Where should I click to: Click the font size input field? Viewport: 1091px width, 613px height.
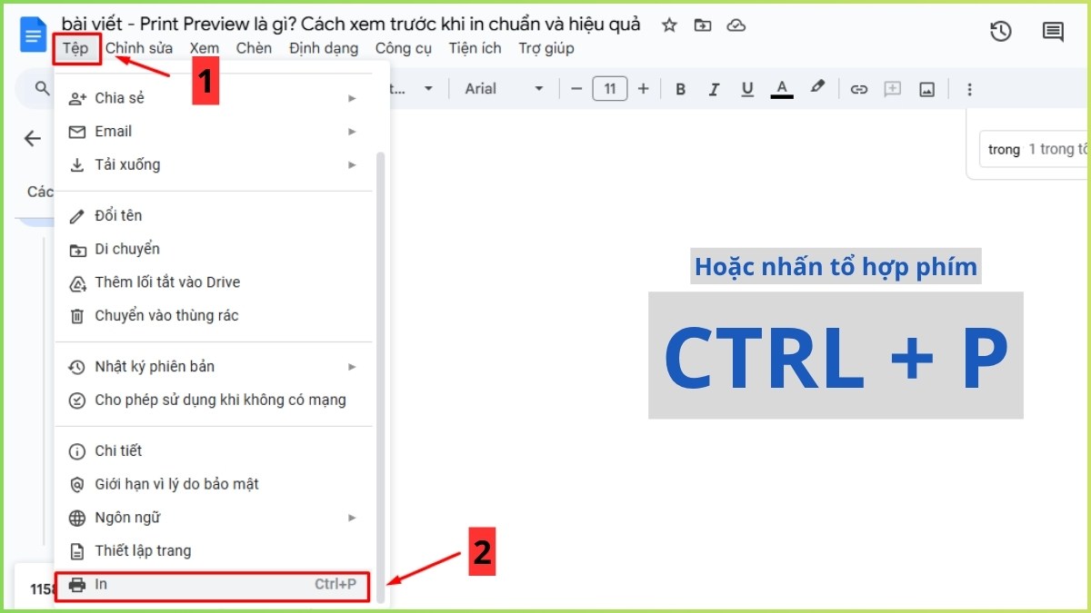pos(609,88)
